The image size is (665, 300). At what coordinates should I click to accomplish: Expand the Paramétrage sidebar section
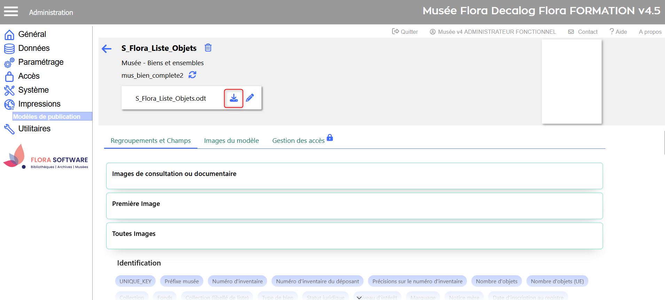pos(41,62)
